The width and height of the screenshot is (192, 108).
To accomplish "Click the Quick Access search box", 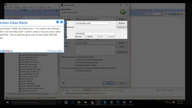I will pos(152,14).
